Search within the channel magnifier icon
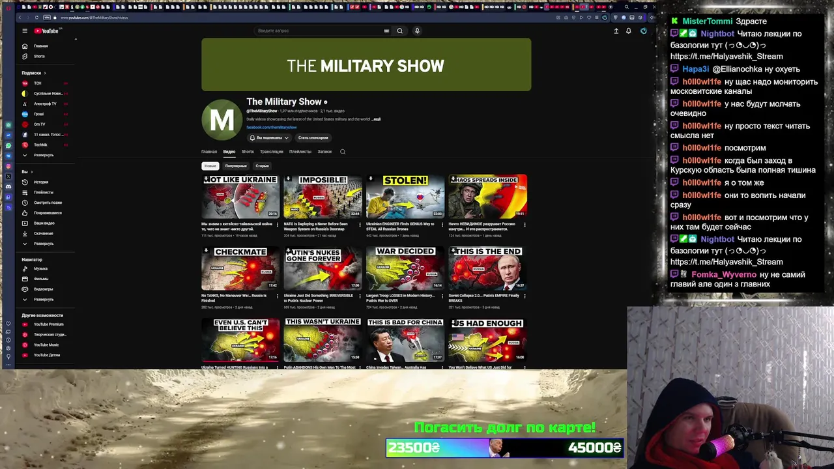The width and height of the screenshot is (834, 469). coord(343,152)
